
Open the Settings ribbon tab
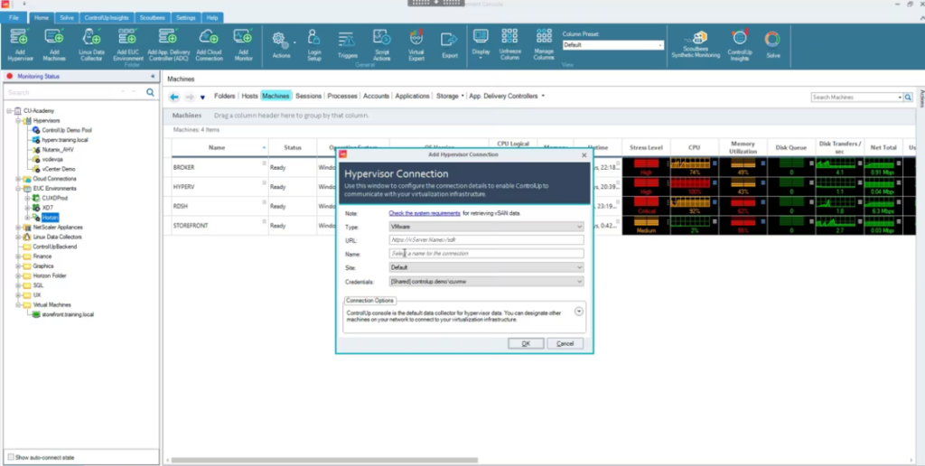click(186, 18)
